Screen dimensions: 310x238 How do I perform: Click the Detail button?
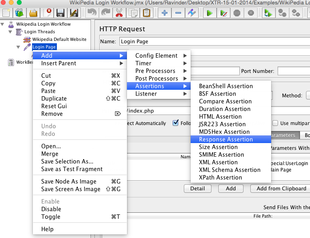197,189
